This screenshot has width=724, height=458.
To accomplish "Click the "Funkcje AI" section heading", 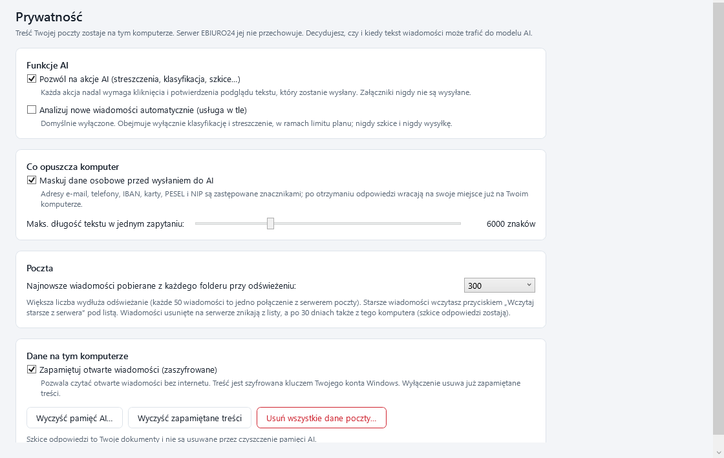I will 48,65.
